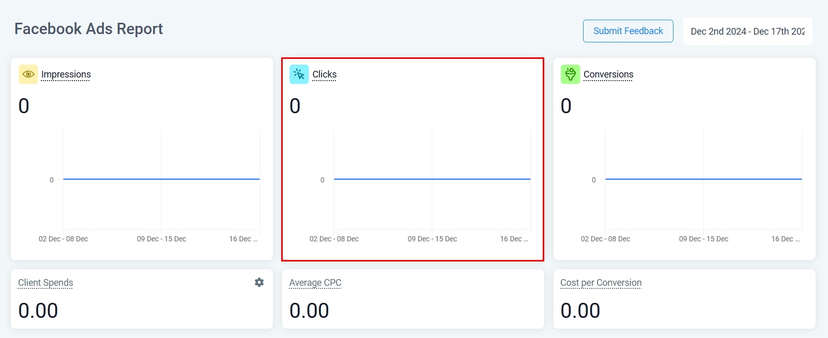828x338 pixels.
Task: Click the Facebook Ads Report heading
Action: [88, 29]
